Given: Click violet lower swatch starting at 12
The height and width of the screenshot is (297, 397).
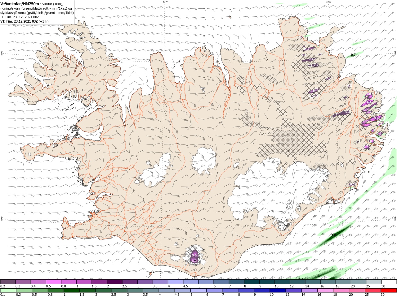Looking at the screenshot, I should point(293,291).
